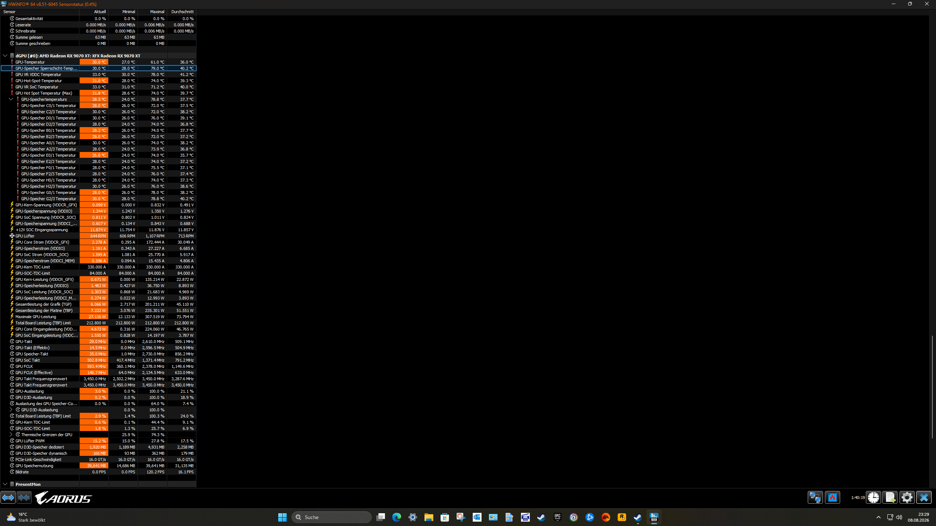Click the clock reset timer icon
Image resolution: width=936 pixels, height=526 pixels.
coord(873,498)
